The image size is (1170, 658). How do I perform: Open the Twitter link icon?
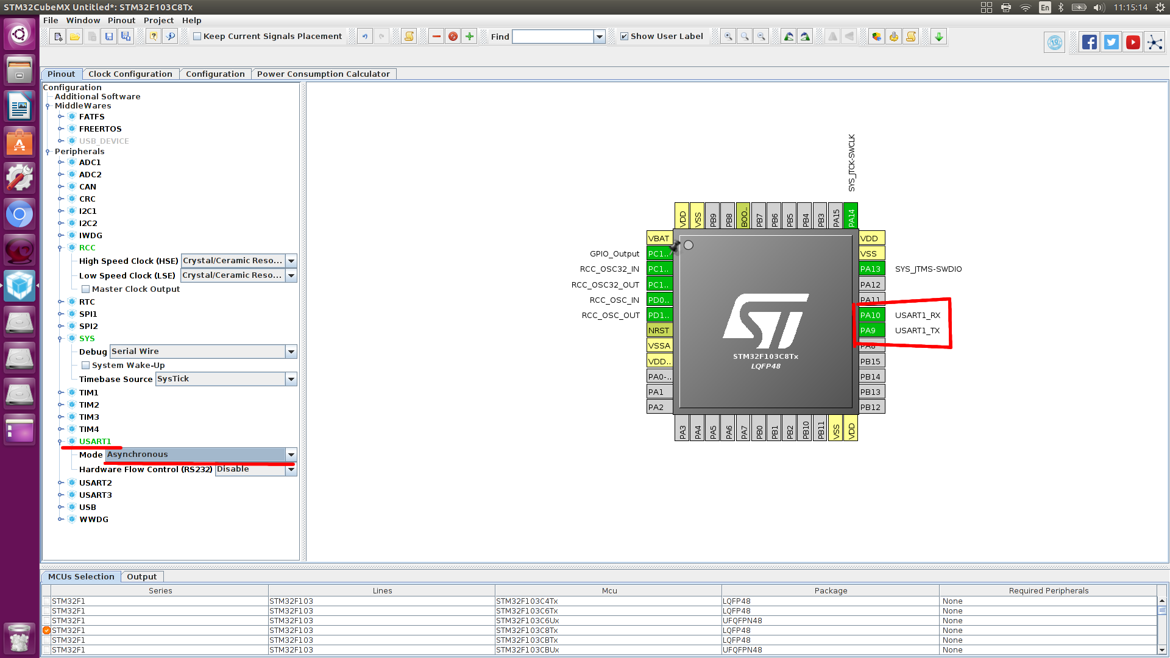(x=1111, y=42)
